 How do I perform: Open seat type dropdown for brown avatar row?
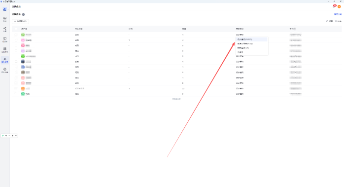tap(240, 73)
